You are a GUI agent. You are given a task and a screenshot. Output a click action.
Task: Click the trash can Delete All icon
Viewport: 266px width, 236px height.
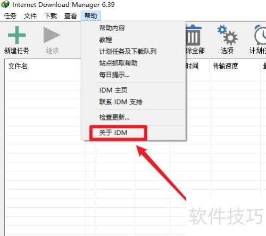pyautogui.click(x=193, y=35)
